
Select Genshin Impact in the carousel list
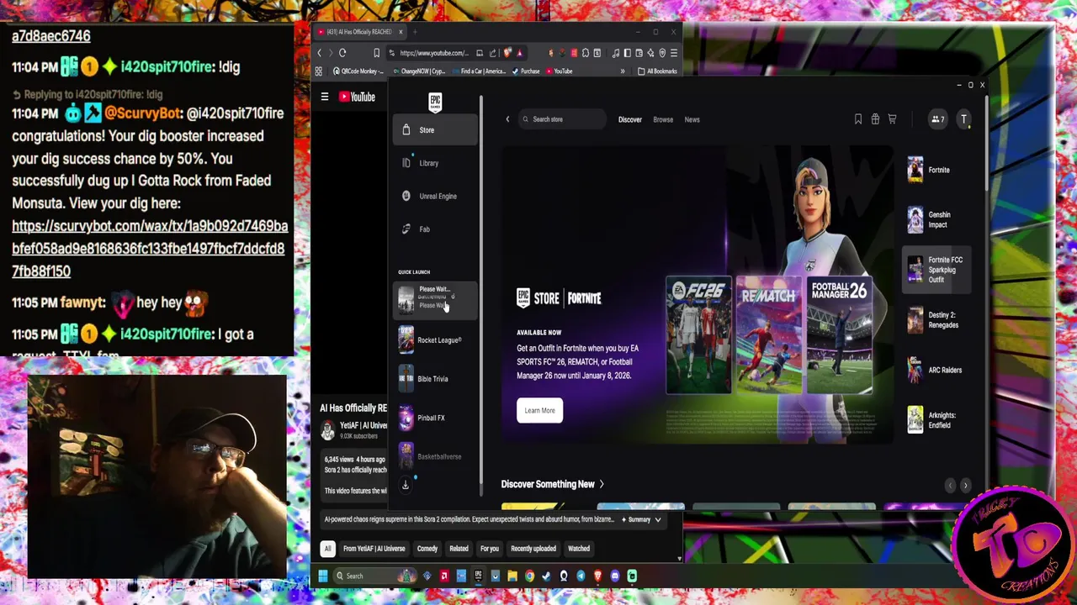(x=936, y=219)
